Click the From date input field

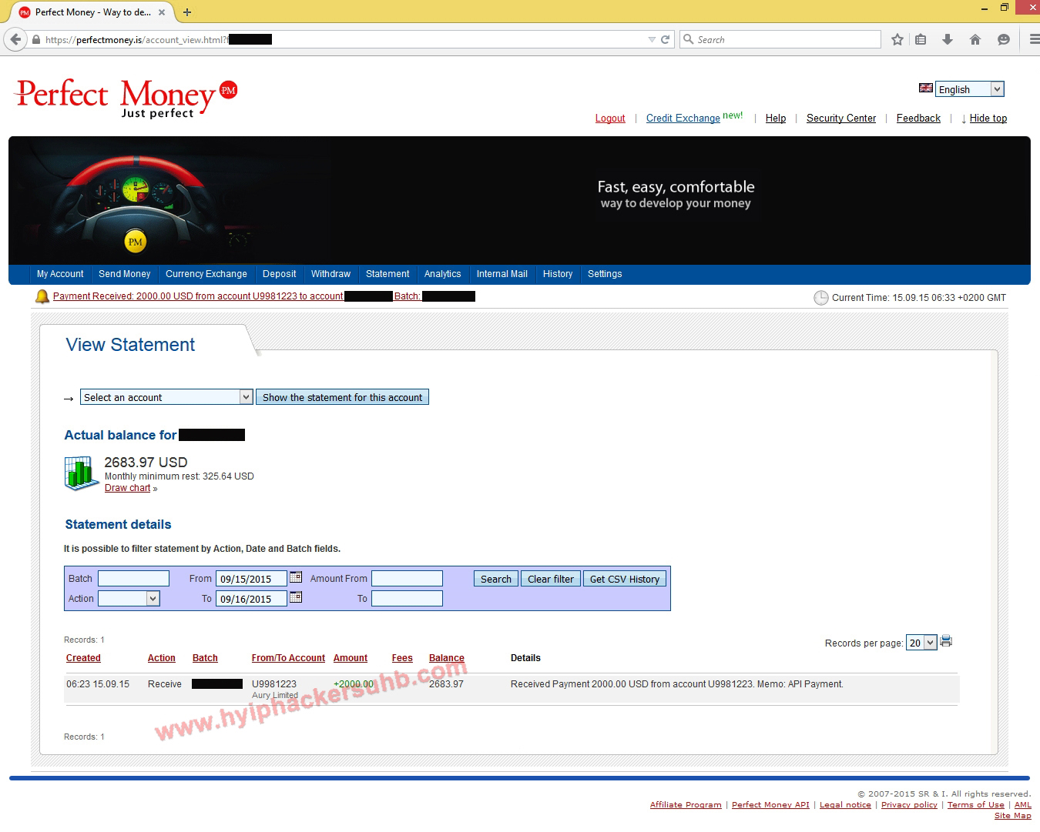[251, 579]
